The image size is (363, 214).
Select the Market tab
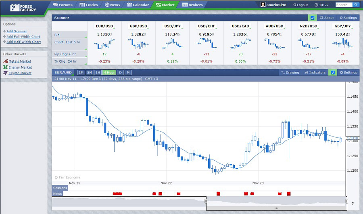coord(165,4)
